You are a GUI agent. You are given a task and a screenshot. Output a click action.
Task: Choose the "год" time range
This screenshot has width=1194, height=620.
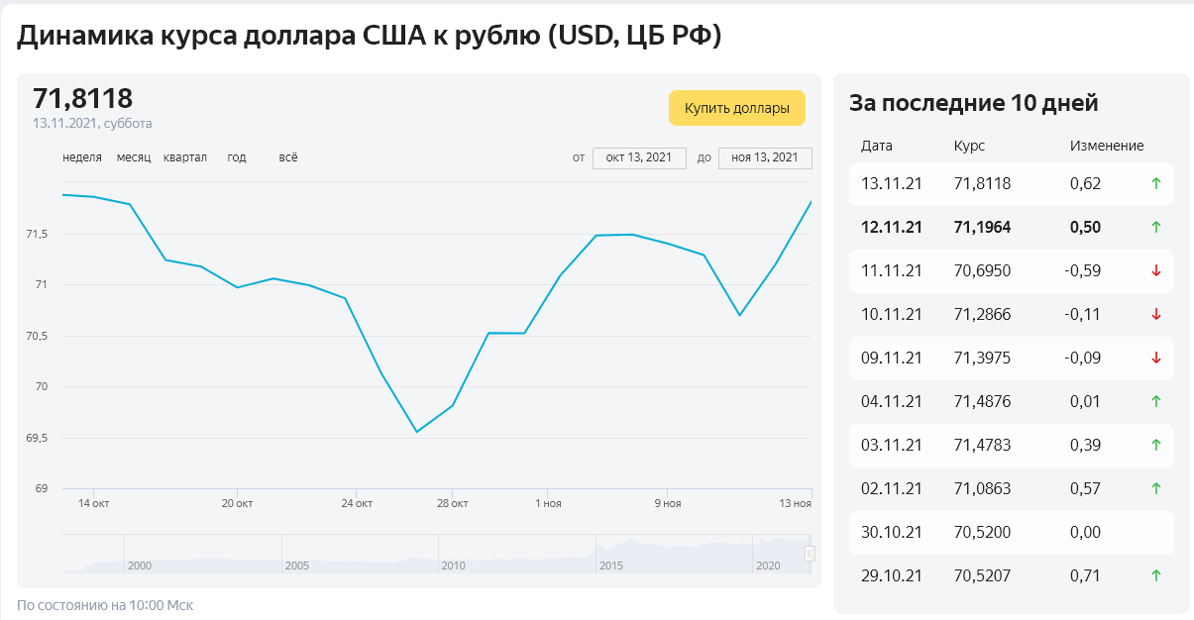[x=237, y=157]
